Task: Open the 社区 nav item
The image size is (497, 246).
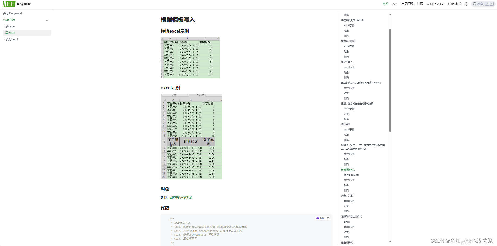Action: tap(420, 4)
